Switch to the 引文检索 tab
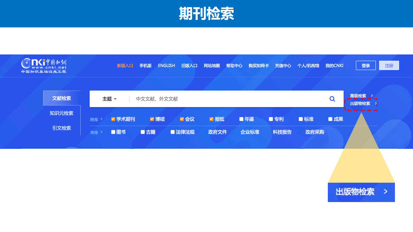413x232 pixels. click(61, 128)
